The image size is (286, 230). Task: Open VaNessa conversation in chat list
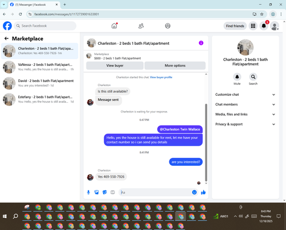click(39, 67)
